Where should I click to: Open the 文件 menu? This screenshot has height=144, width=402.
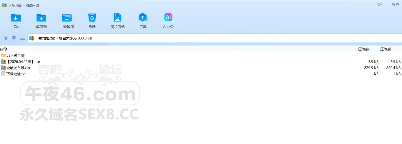point(380,5)
